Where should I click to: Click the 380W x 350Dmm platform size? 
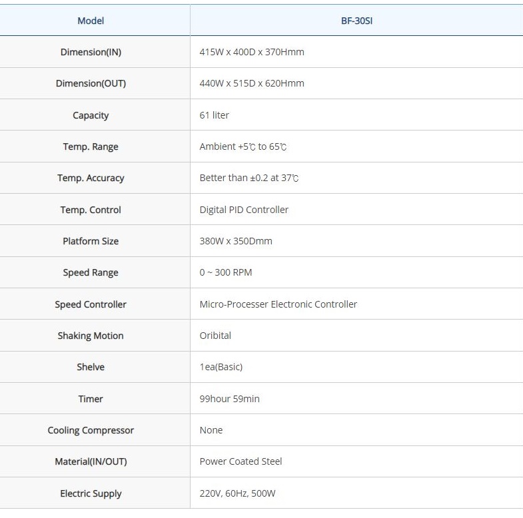point(236,241)
